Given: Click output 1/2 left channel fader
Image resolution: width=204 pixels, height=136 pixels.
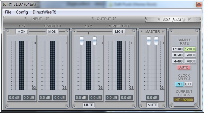Looking at the screenshot, I should [82, 41].
